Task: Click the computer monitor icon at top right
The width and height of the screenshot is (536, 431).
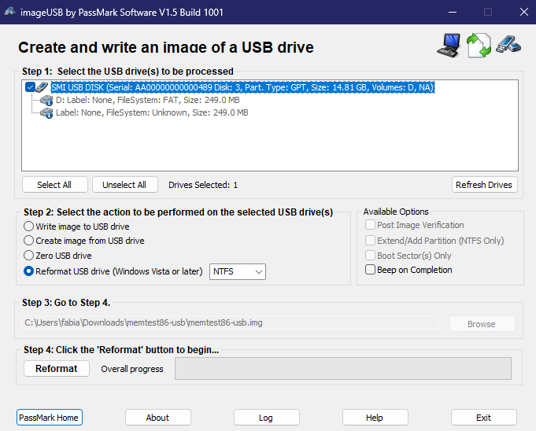Action: [449, 45]
